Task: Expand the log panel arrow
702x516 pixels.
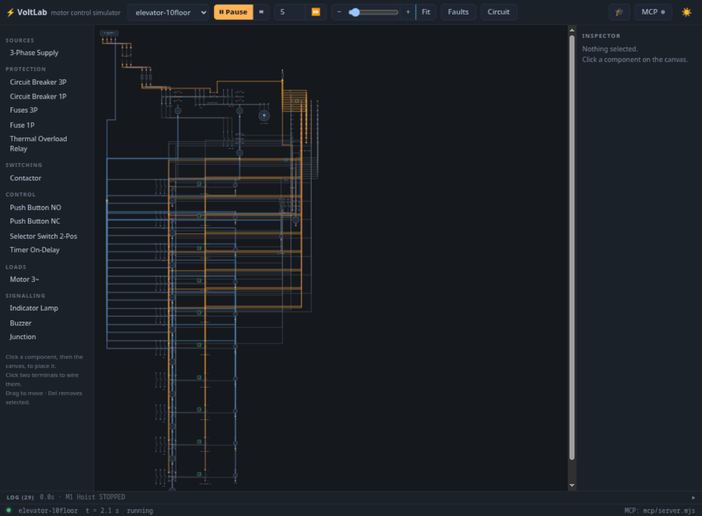Action: tap(693, 497)
